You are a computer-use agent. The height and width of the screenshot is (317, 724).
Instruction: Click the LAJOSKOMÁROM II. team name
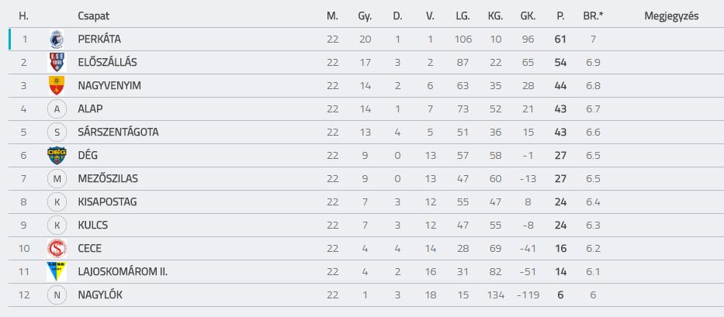[123, 271]
